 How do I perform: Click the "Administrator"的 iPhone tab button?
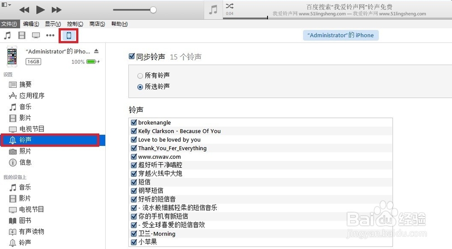pyautogui.click(x=340, y=35)
